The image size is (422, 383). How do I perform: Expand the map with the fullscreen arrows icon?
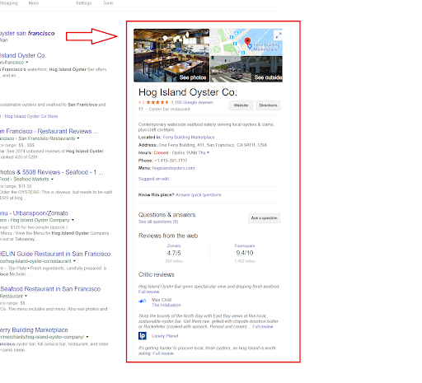click(279, 35)
